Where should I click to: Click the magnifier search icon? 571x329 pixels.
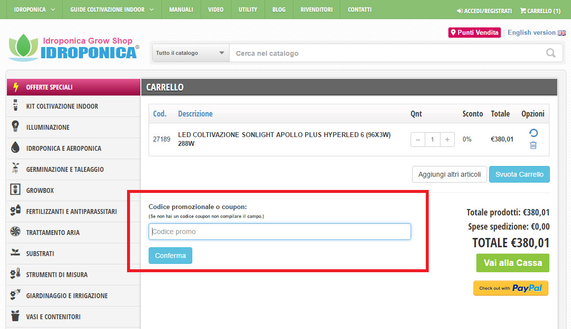(550, 53)
